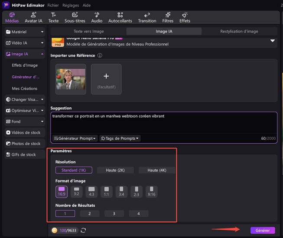Click the refresh credits icon
283x238 pixels.
click(x=83, y=231)
